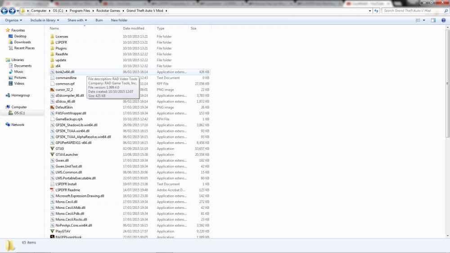
Task: Open Explorer help icon
Action: [x=443, y=20]
